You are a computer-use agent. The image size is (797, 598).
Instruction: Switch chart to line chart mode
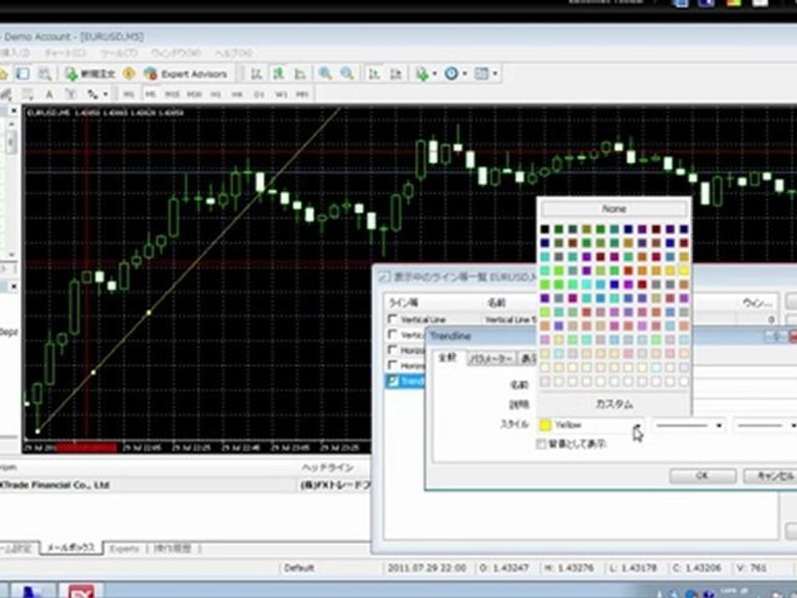(x=301, y=74)
